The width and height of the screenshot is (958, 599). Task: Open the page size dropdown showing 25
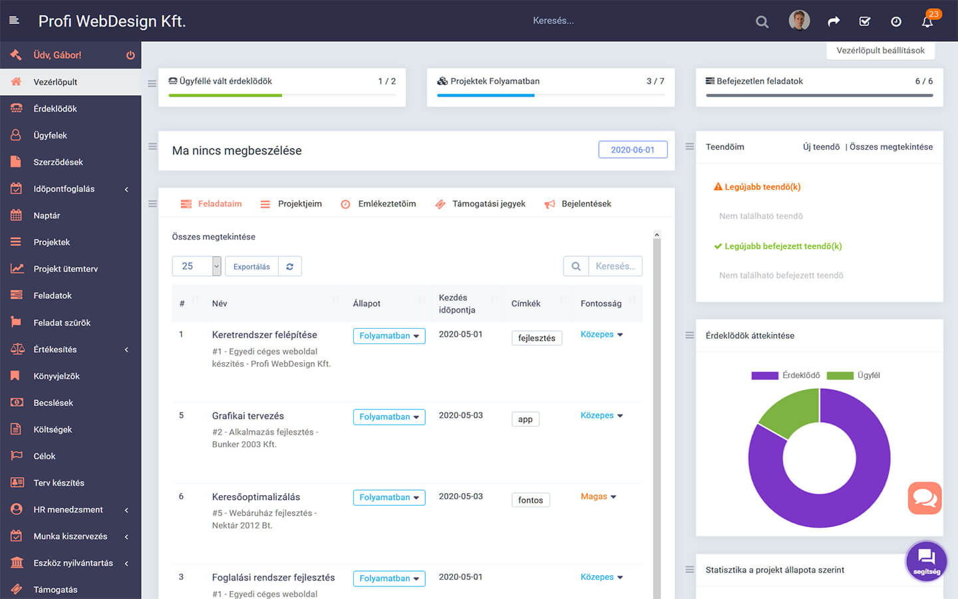(x=196, y=266)
